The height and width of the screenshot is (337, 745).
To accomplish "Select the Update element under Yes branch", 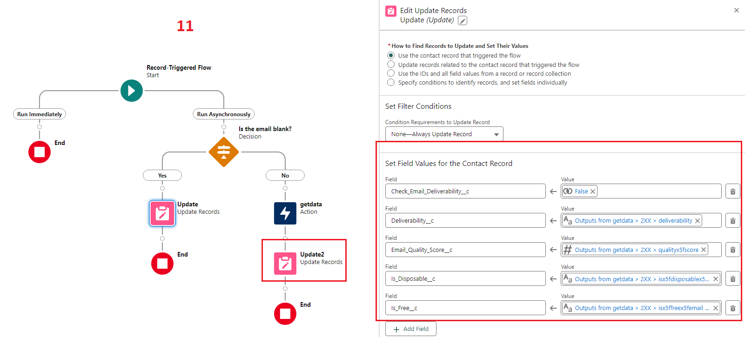I will (x=162, y=213).
